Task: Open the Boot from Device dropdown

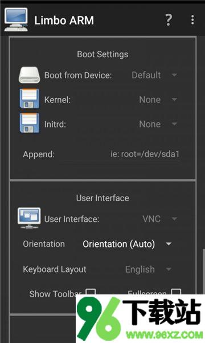Action: 154,75
